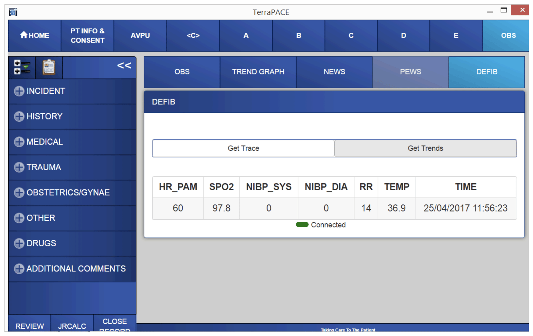Collapse the sidebar using the << chevron
Viewport: 533px width, 336px height.
[x=125, y=65]
